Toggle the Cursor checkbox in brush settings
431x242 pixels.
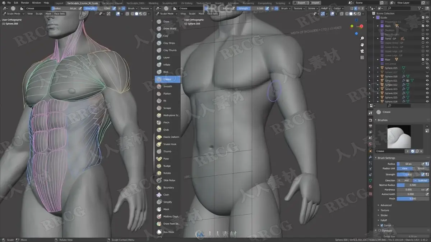(381, 225)
